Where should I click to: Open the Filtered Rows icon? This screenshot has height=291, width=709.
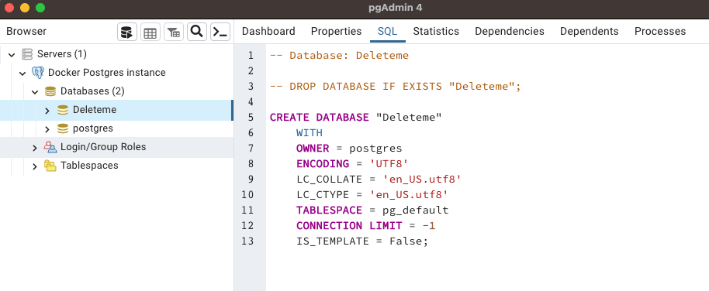click(174, 32)
